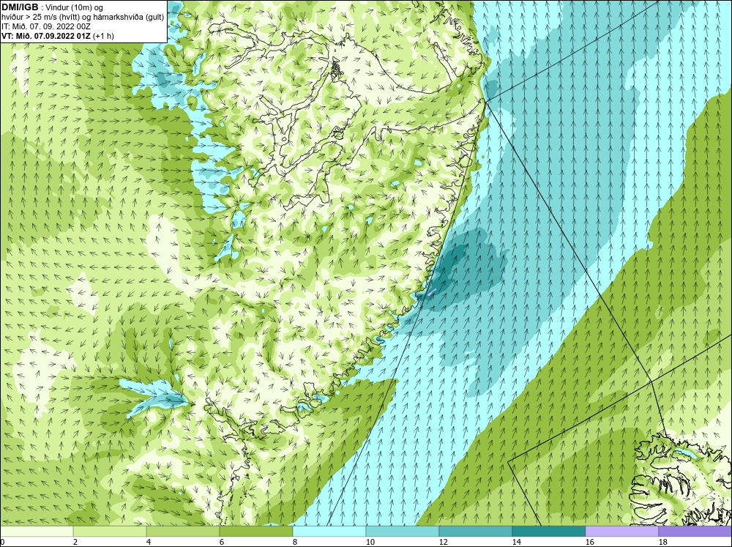Click the legend label "12"
The height and width of the screenshot is (547, 732).
click(444, 542)
